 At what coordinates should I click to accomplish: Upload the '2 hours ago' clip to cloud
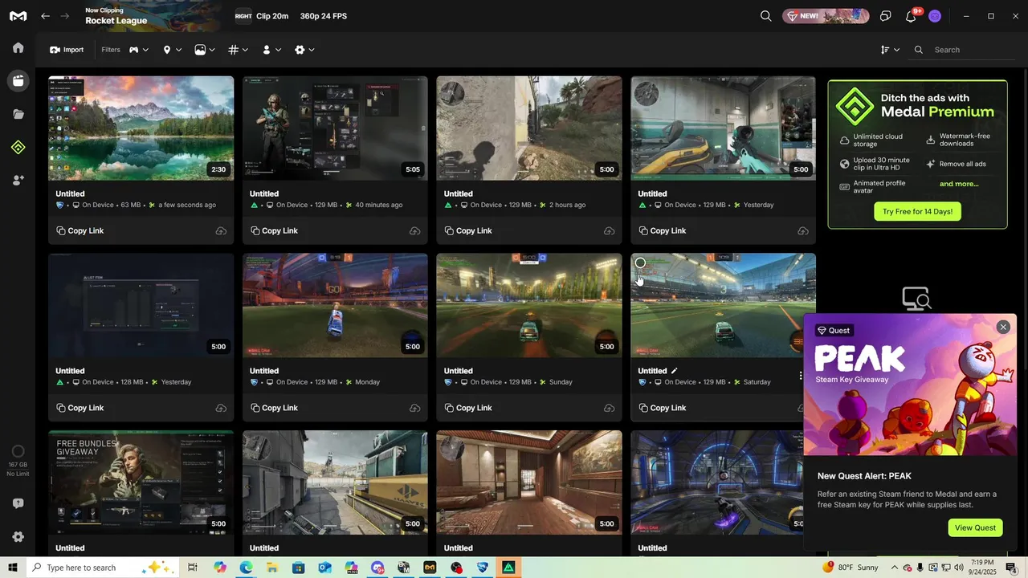click(x=609, y=231)
